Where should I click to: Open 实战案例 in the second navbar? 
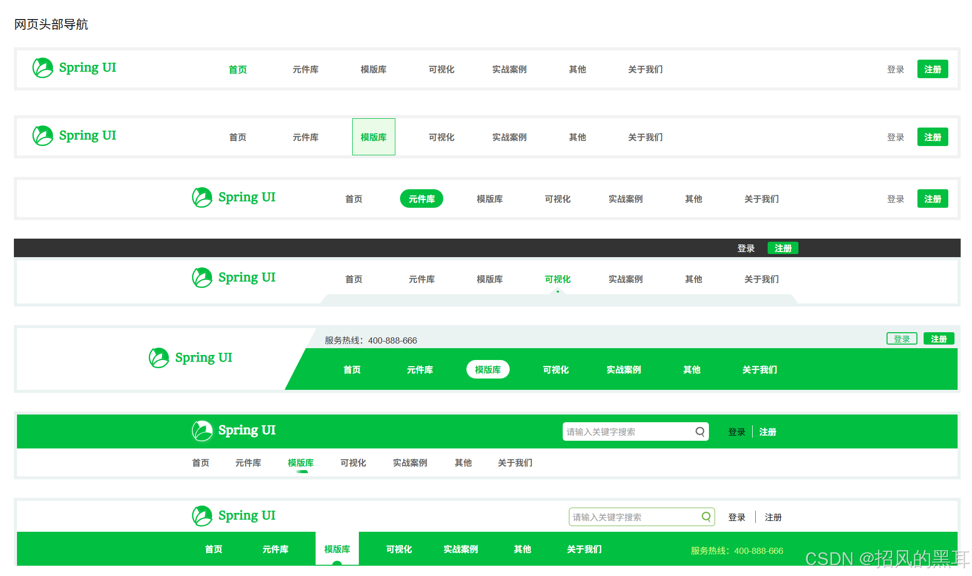(510, 137)
